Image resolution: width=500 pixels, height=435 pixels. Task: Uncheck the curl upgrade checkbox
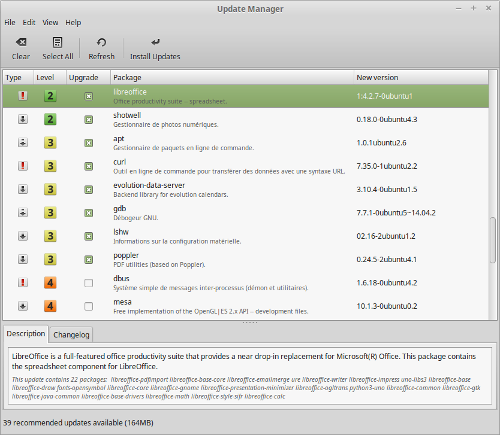click(89, 166)
